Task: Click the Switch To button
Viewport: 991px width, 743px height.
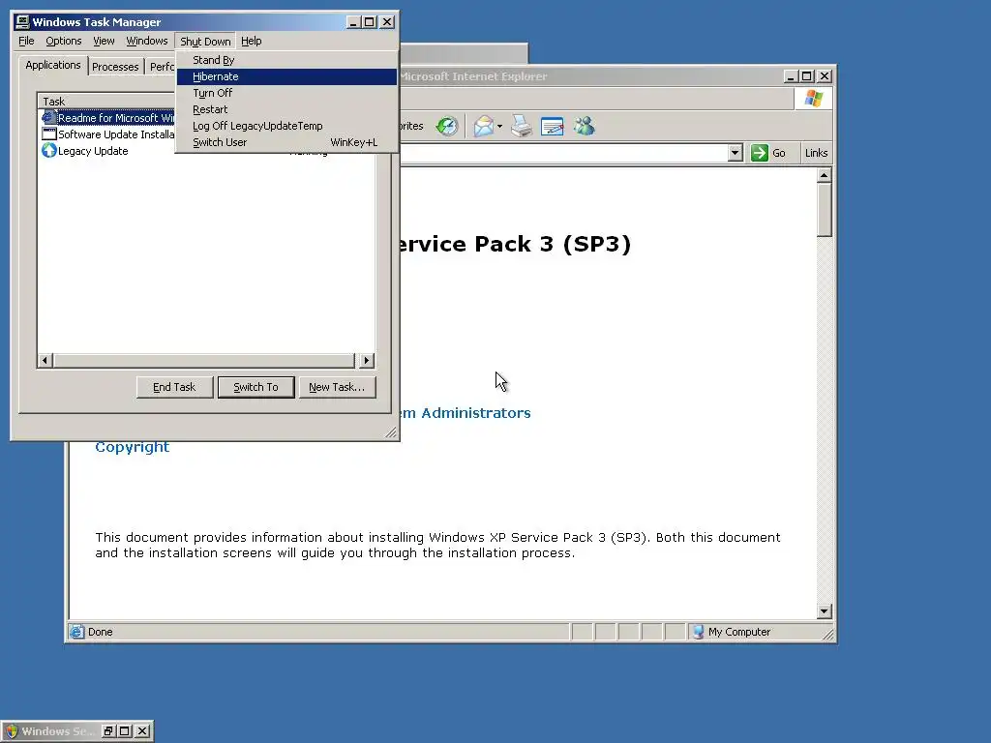Action: (255, 387)
